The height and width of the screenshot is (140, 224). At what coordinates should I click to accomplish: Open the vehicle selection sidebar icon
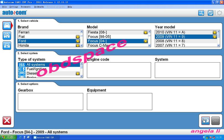pyautogui.click(x=7, y=25)
